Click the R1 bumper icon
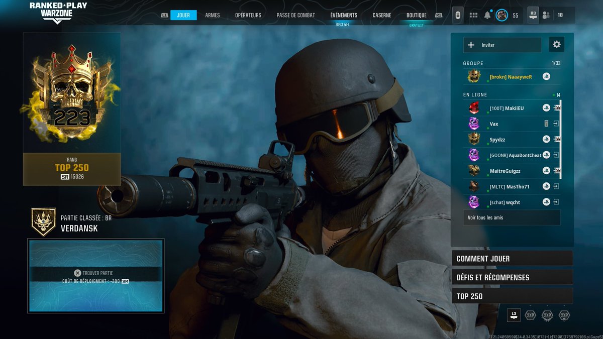The height and width of the screenshot is (339, 603). click(x=439, y=15)
